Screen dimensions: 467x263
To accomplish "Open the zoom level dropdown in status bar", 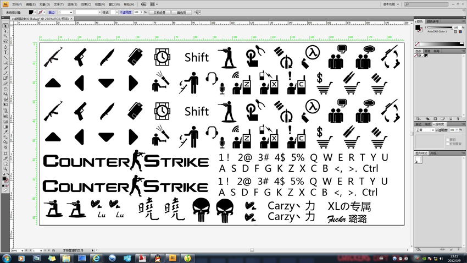I will (x=22, y=250).
